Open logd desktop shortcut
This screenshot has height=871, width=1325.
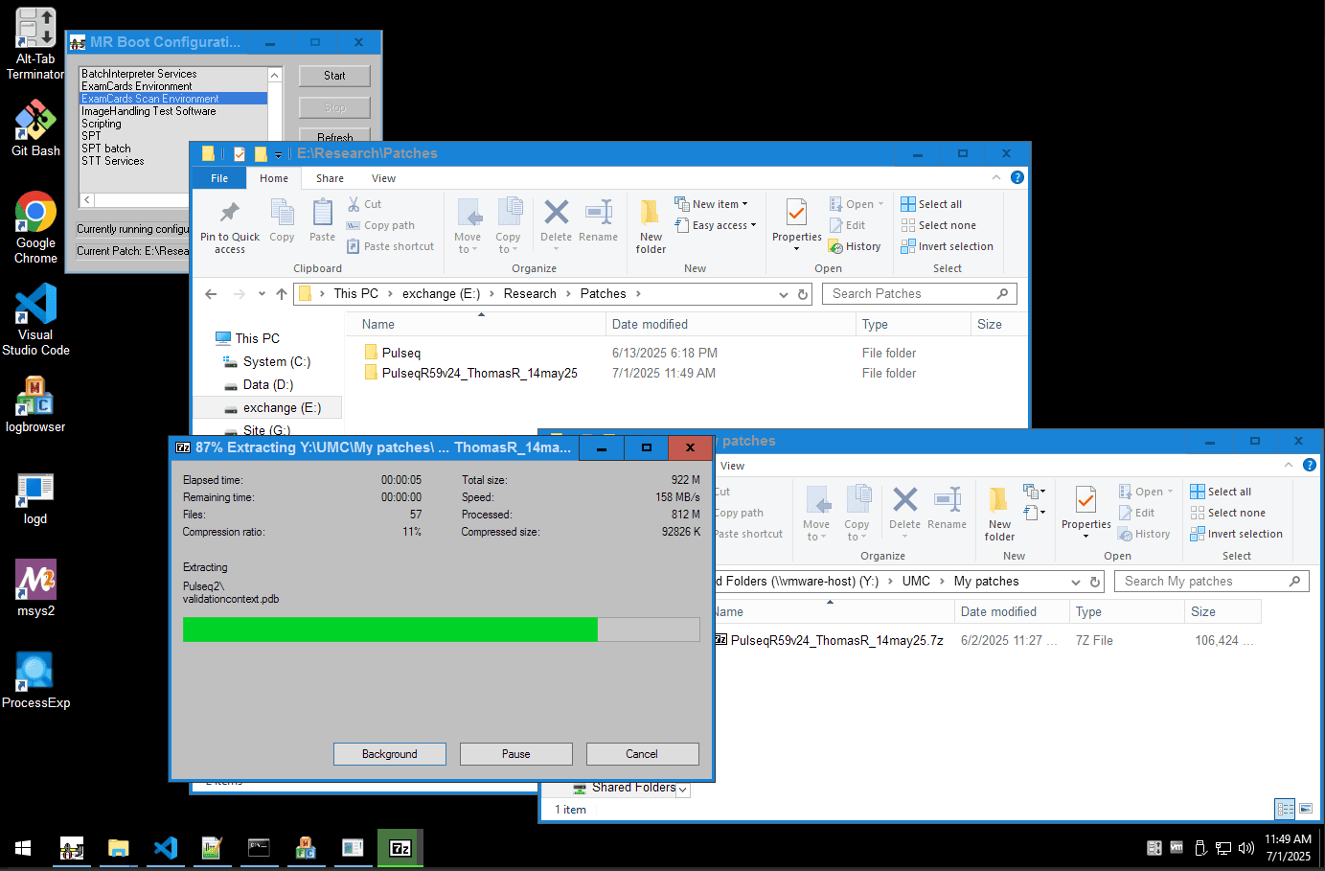point(35,498)
